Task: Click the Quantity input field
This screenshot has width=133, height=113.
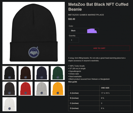Action: [74, 40]
